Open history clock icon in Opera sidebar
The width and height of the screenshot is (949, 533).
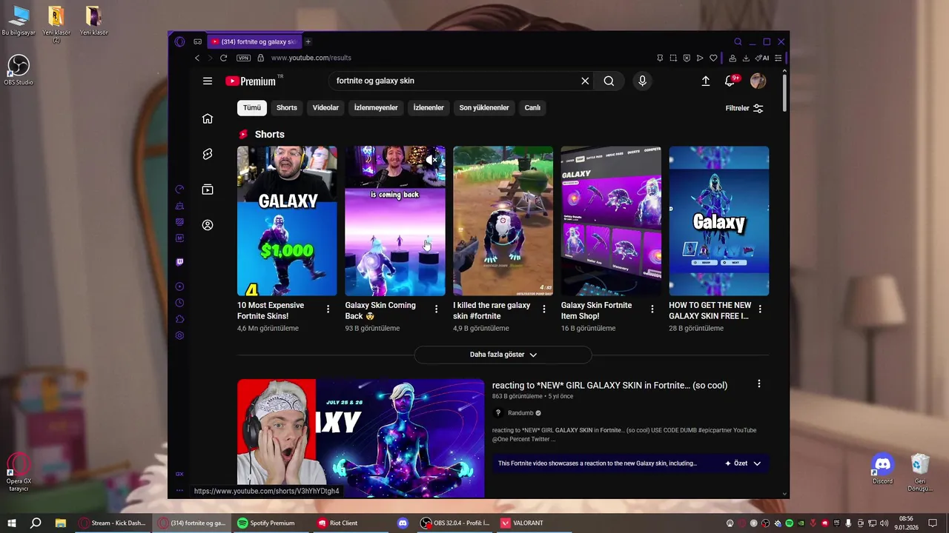click(x=179, y=303)
